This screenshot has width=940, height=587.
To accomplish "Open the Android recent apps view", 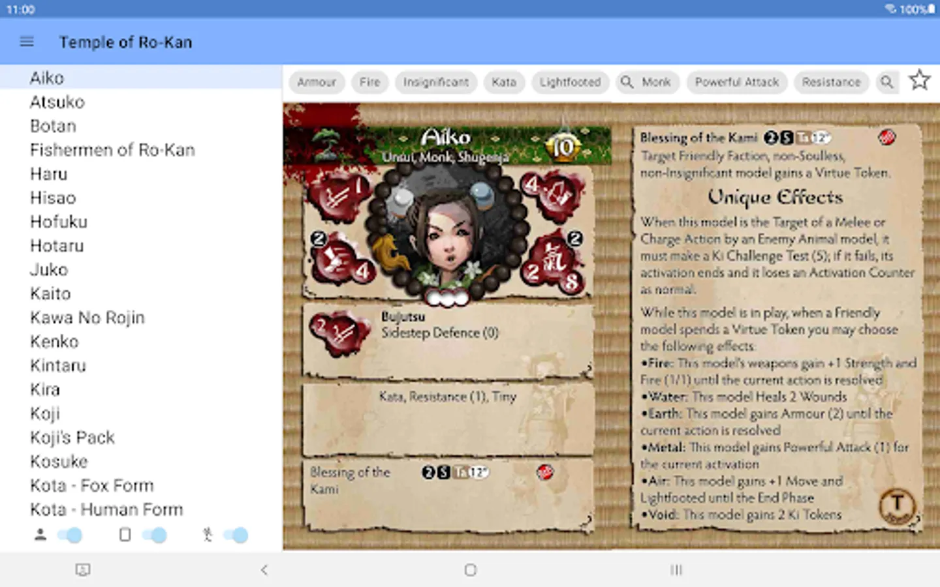I will click(676, 570).
